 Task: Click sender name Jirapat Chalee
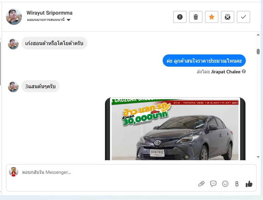click(x=226, y=72)
